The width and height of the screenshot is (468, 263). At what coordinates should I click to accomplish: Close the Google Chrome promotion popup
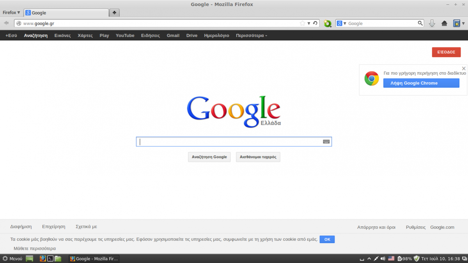click(x=464, y=69)
